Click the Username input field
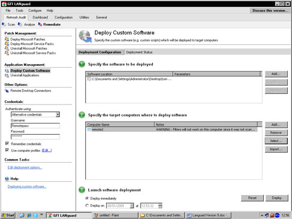This screenshot has width=292, height=219. tap(36, 126)
